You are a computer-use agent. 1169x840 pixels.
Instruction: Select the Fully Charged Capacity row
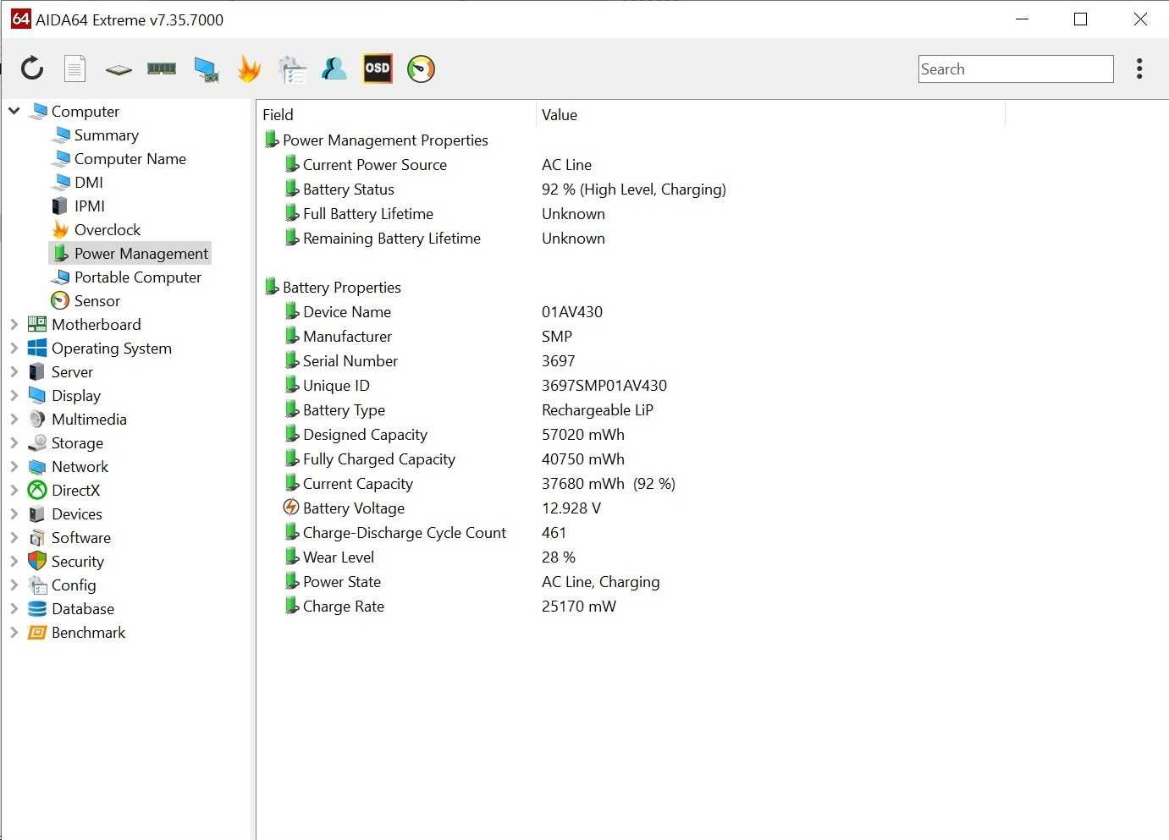[x=379, y=458]
